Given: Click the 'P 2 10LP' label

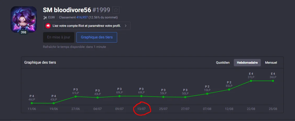Looking at the screenshot, I should [207, 88].
